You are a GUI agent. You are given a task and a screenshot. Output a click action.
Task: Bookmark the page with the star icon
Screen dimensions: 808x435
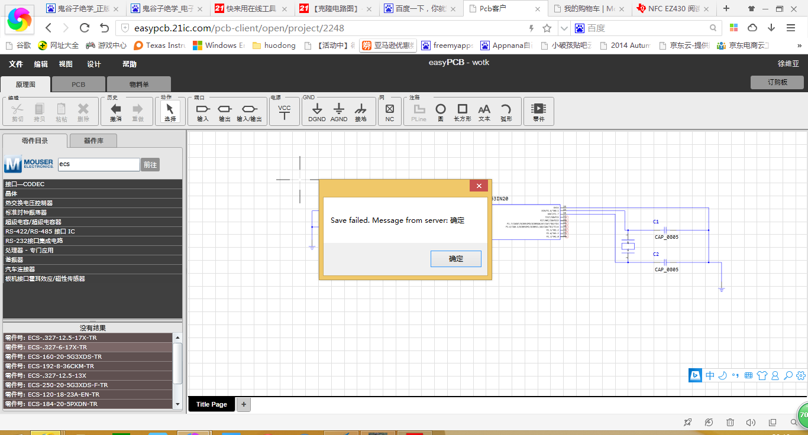(x=547, y=28)
